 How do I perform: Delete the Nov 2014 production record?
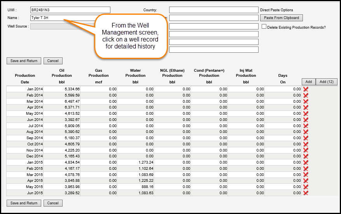pos(306,150)
